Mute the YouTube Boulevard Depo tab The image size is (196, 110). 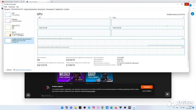point(22,2)
